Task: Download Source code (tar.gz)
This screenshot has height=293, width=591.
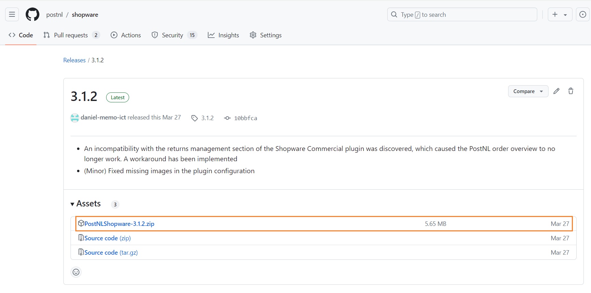Action: click(111, 253)
